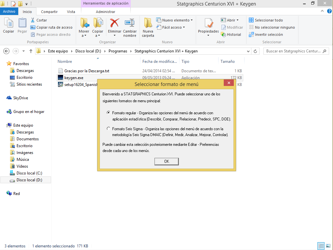Click Programas in the address path

point(118,51)
